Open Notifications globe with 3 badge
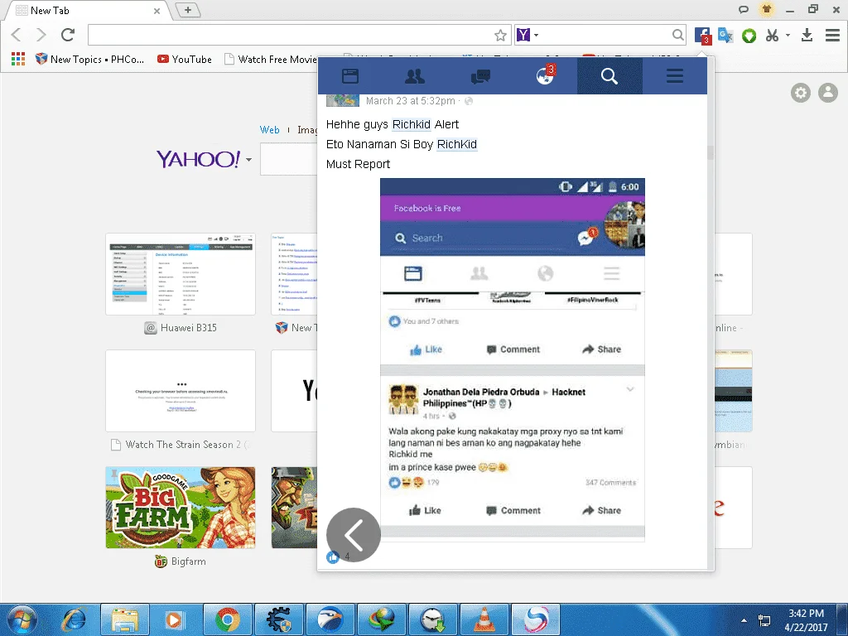 pos(545,75)
